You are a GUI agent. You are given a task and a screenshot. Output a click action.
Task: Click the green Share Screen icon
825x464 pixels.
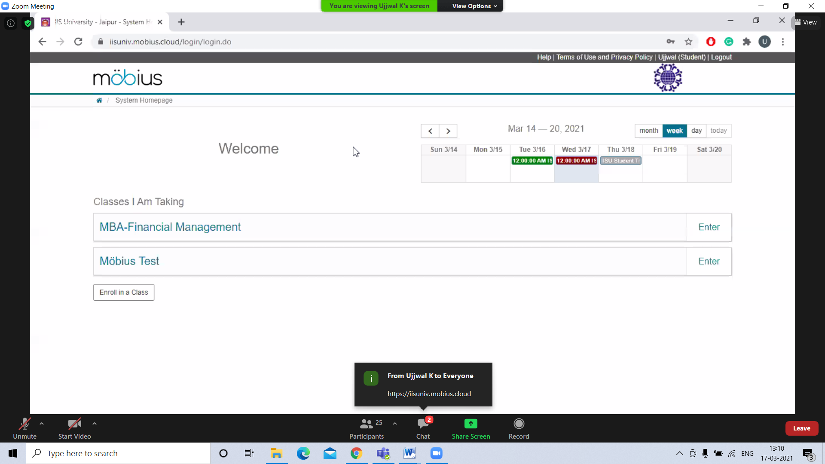(x=471, y=424)
